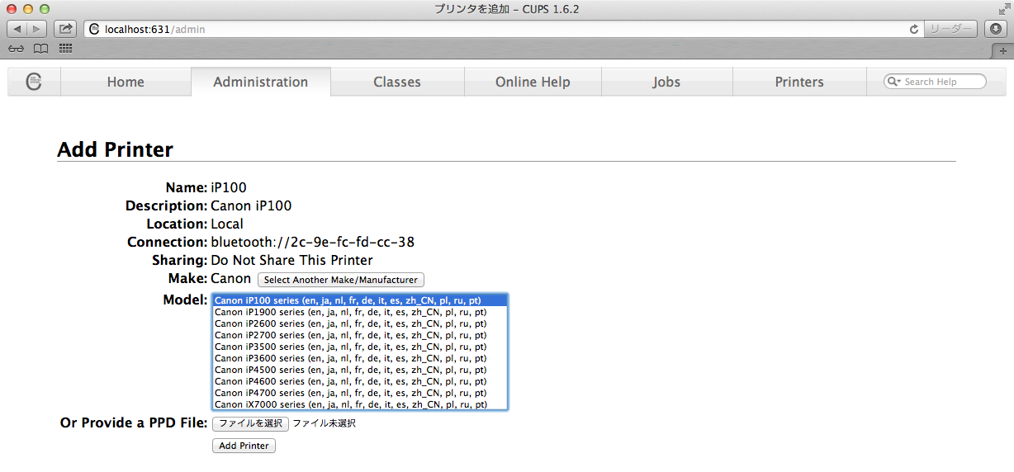Reload the page using the refresh icon
The image size is (1014, 472).
tap(914, 29)
